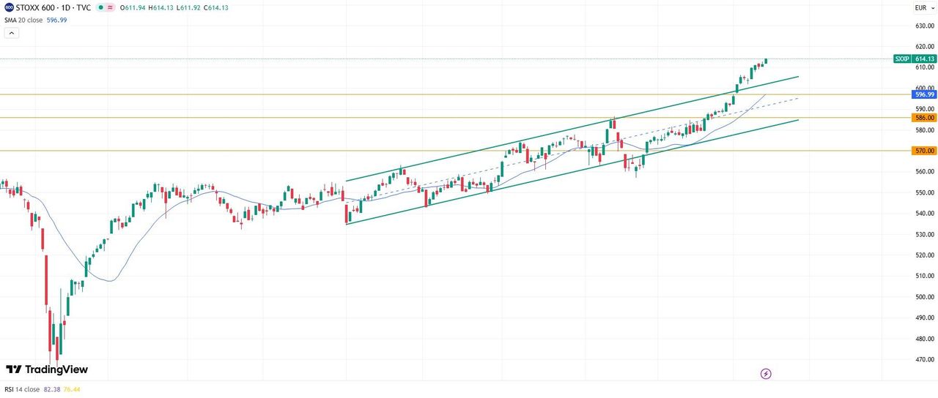The image size is (938, 398).
Task: Click the purple lightning bolt icon
Action: (x=766, y=374)
